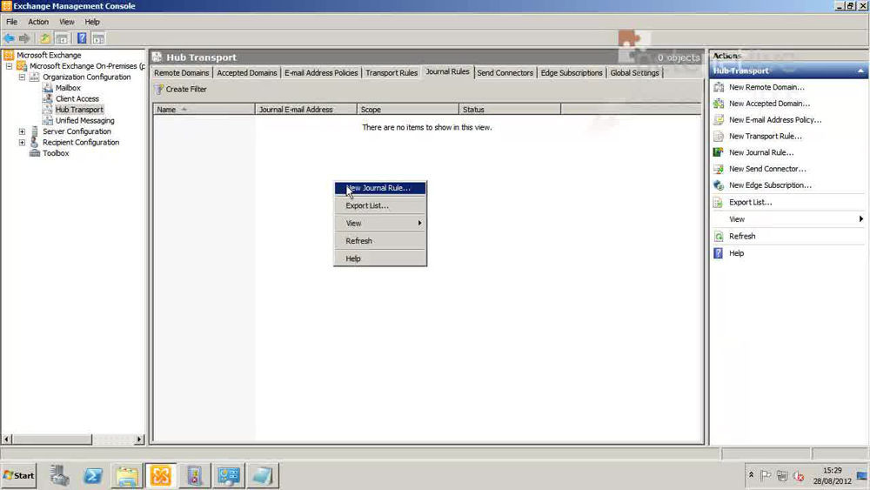Click the Back arrow toolbar icon

pyautogui.click(x=9, y=38)
